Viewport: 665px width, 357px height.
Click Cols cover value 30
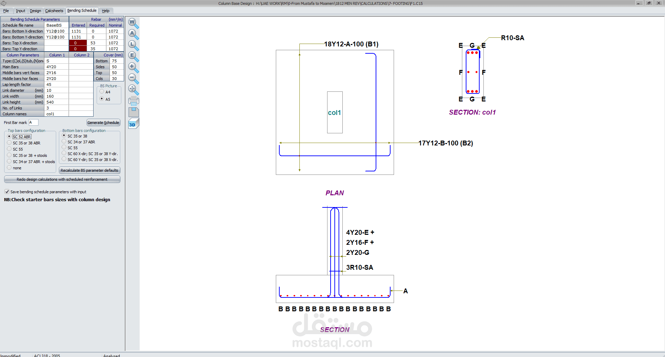(117, 79)
